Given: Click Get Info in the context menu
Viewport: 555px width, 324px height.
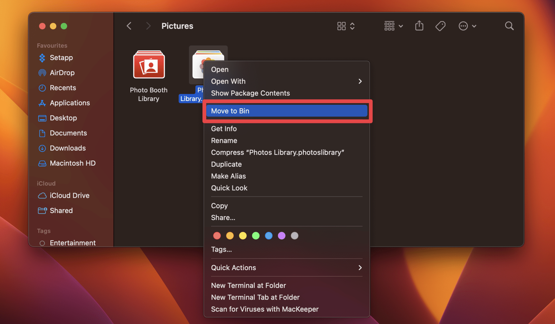Looking at the screenshot, I should click(x=224, y=129).
